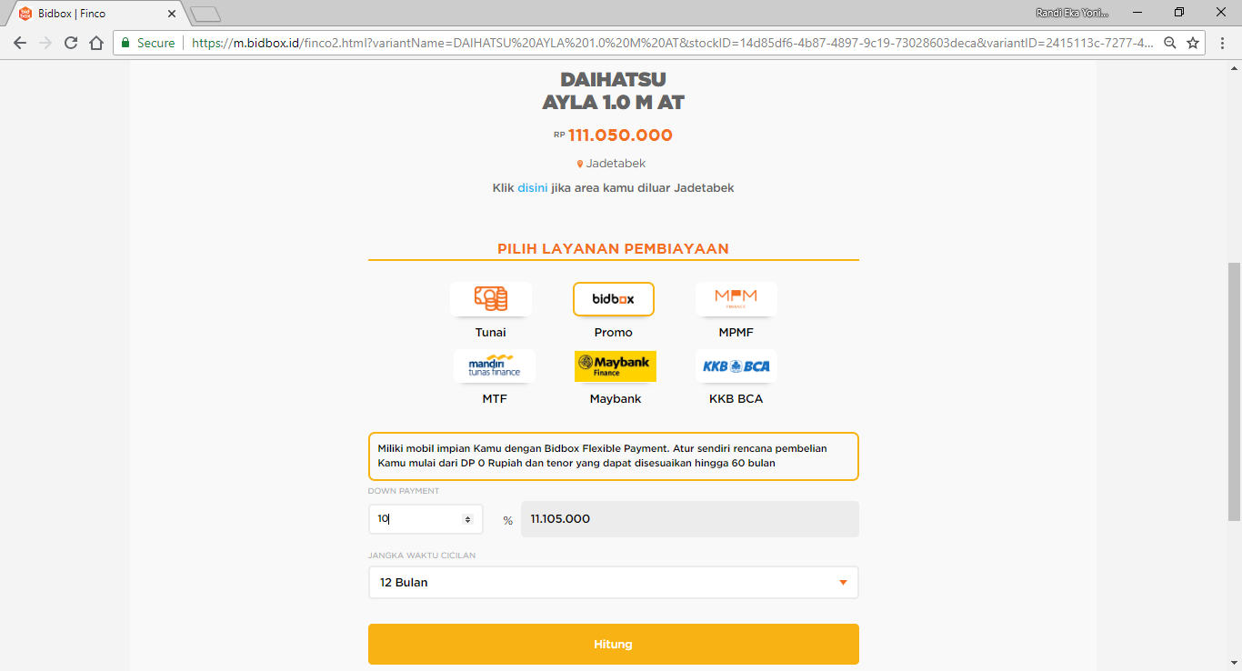The height and width of the screenshot is (671, 1242).
Task: Click the browser forward arrow
Action: tap(45, 43)
